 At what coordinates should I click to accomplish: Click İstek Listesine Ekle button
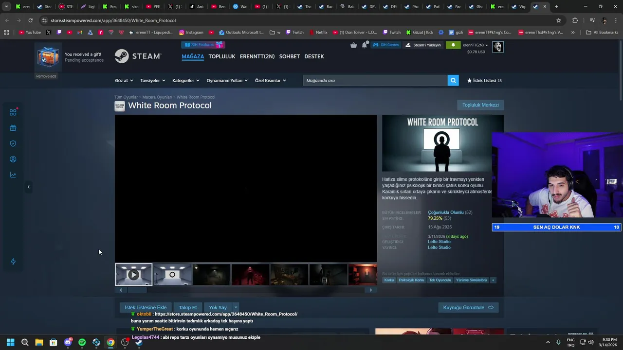[x=146, y=307]
